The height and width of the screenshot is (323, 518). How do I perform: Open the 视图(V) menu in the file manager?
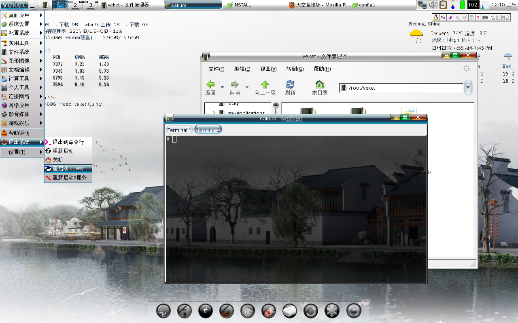pyautogui.click(x=268, y=69)
